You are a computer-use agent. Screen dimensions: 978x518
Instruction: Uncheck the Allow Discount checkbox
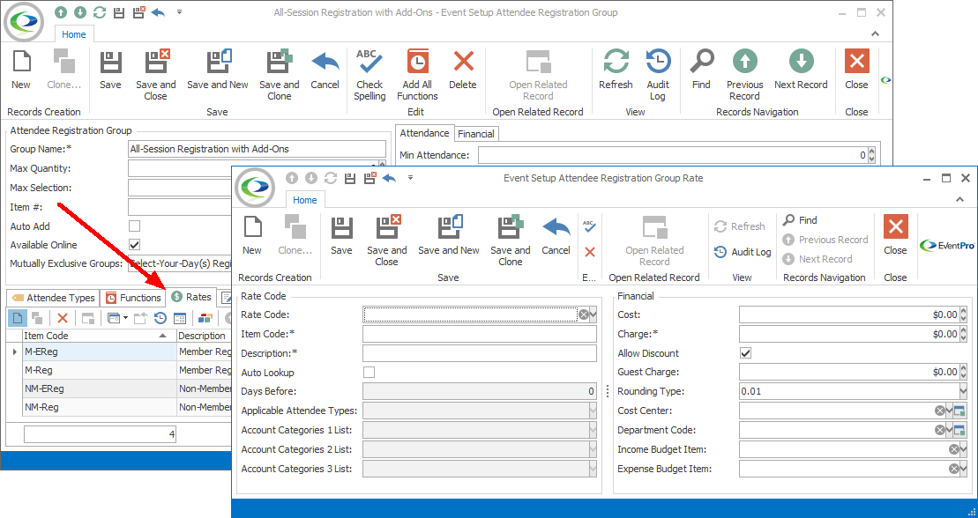point(745,352)
